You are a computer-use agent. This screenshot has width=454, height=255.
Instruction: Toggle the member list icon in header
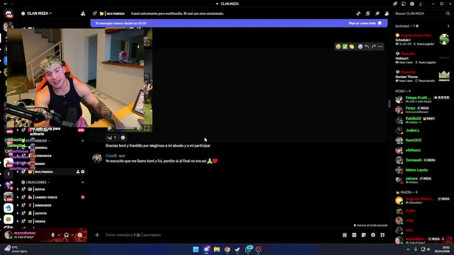387,13
